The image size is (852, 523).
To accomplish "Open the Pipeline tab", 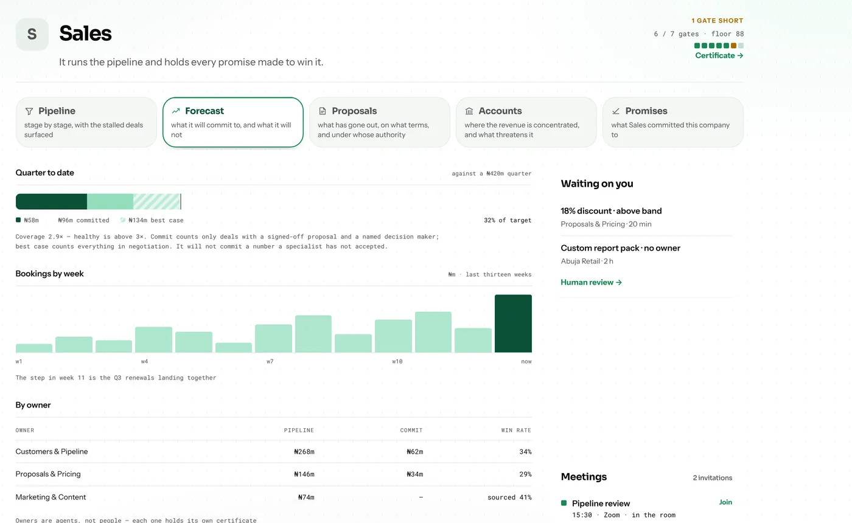I will 86,122.
